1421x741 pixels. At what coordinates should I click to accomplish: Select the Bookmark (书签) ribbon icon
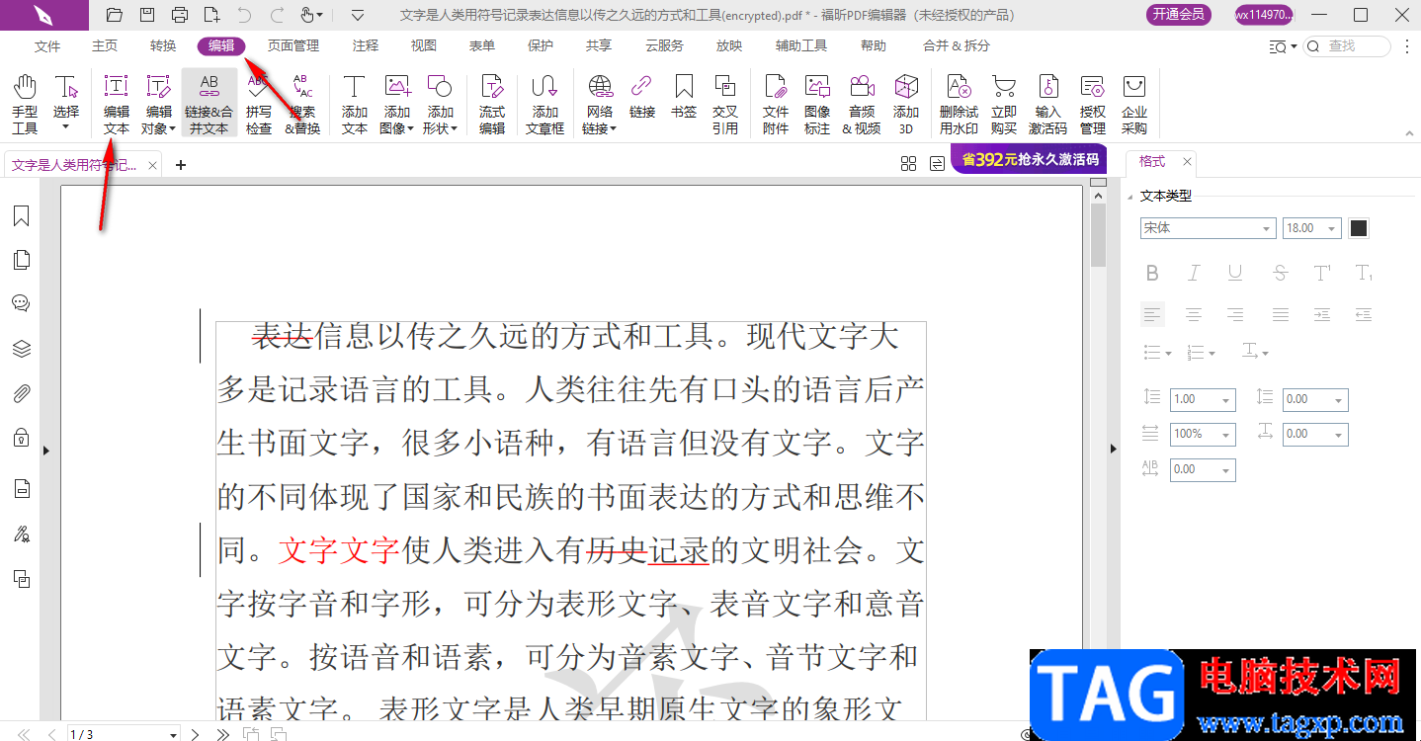click(x=684, y=103)
